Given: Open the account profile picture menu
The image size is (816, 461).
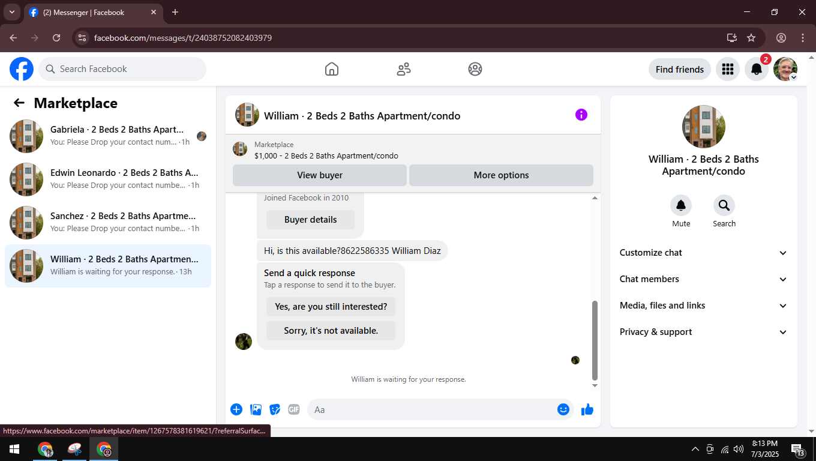Looking at the screenshot, I should (x=785, y=69).
